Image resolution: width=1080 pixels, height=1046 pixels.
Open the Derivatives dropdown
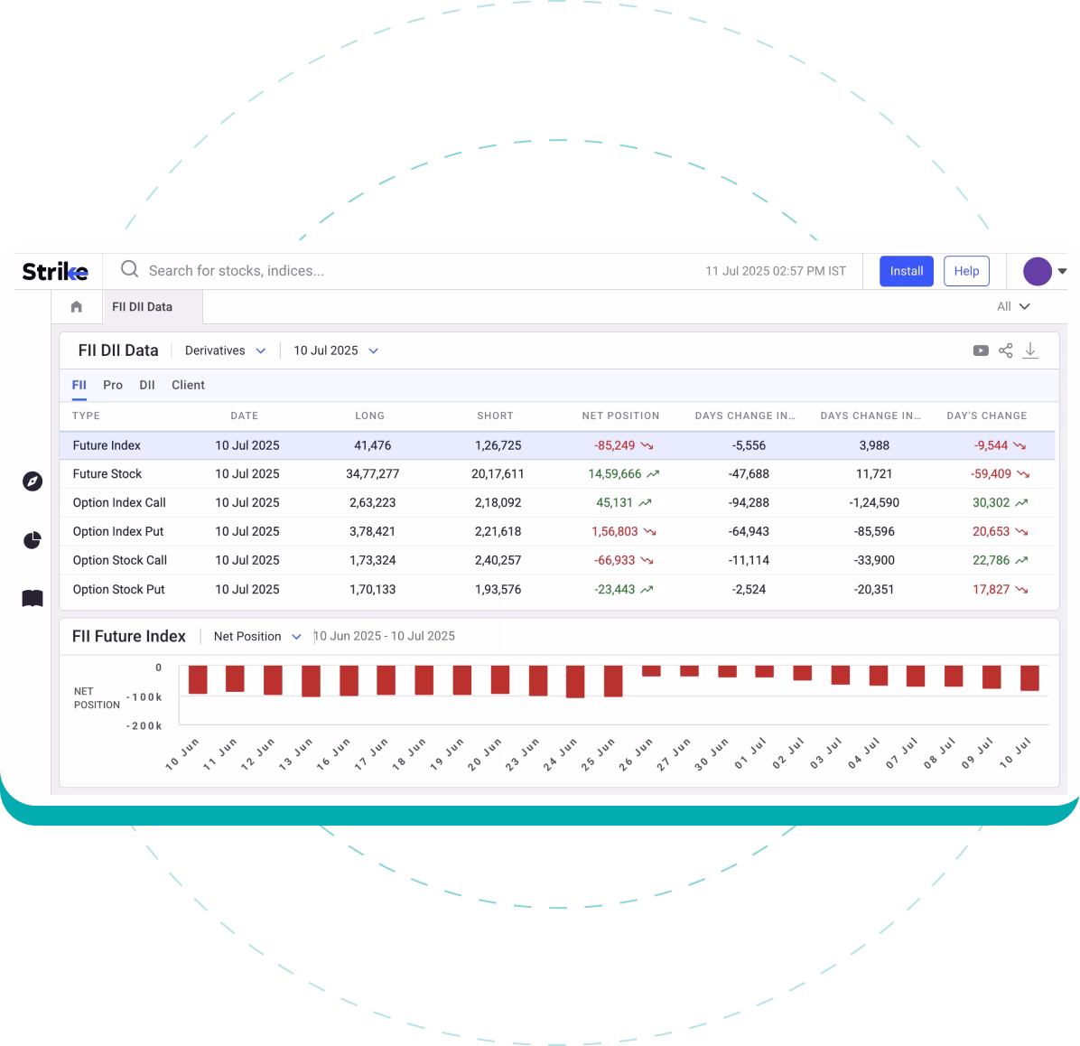[224, 350]
